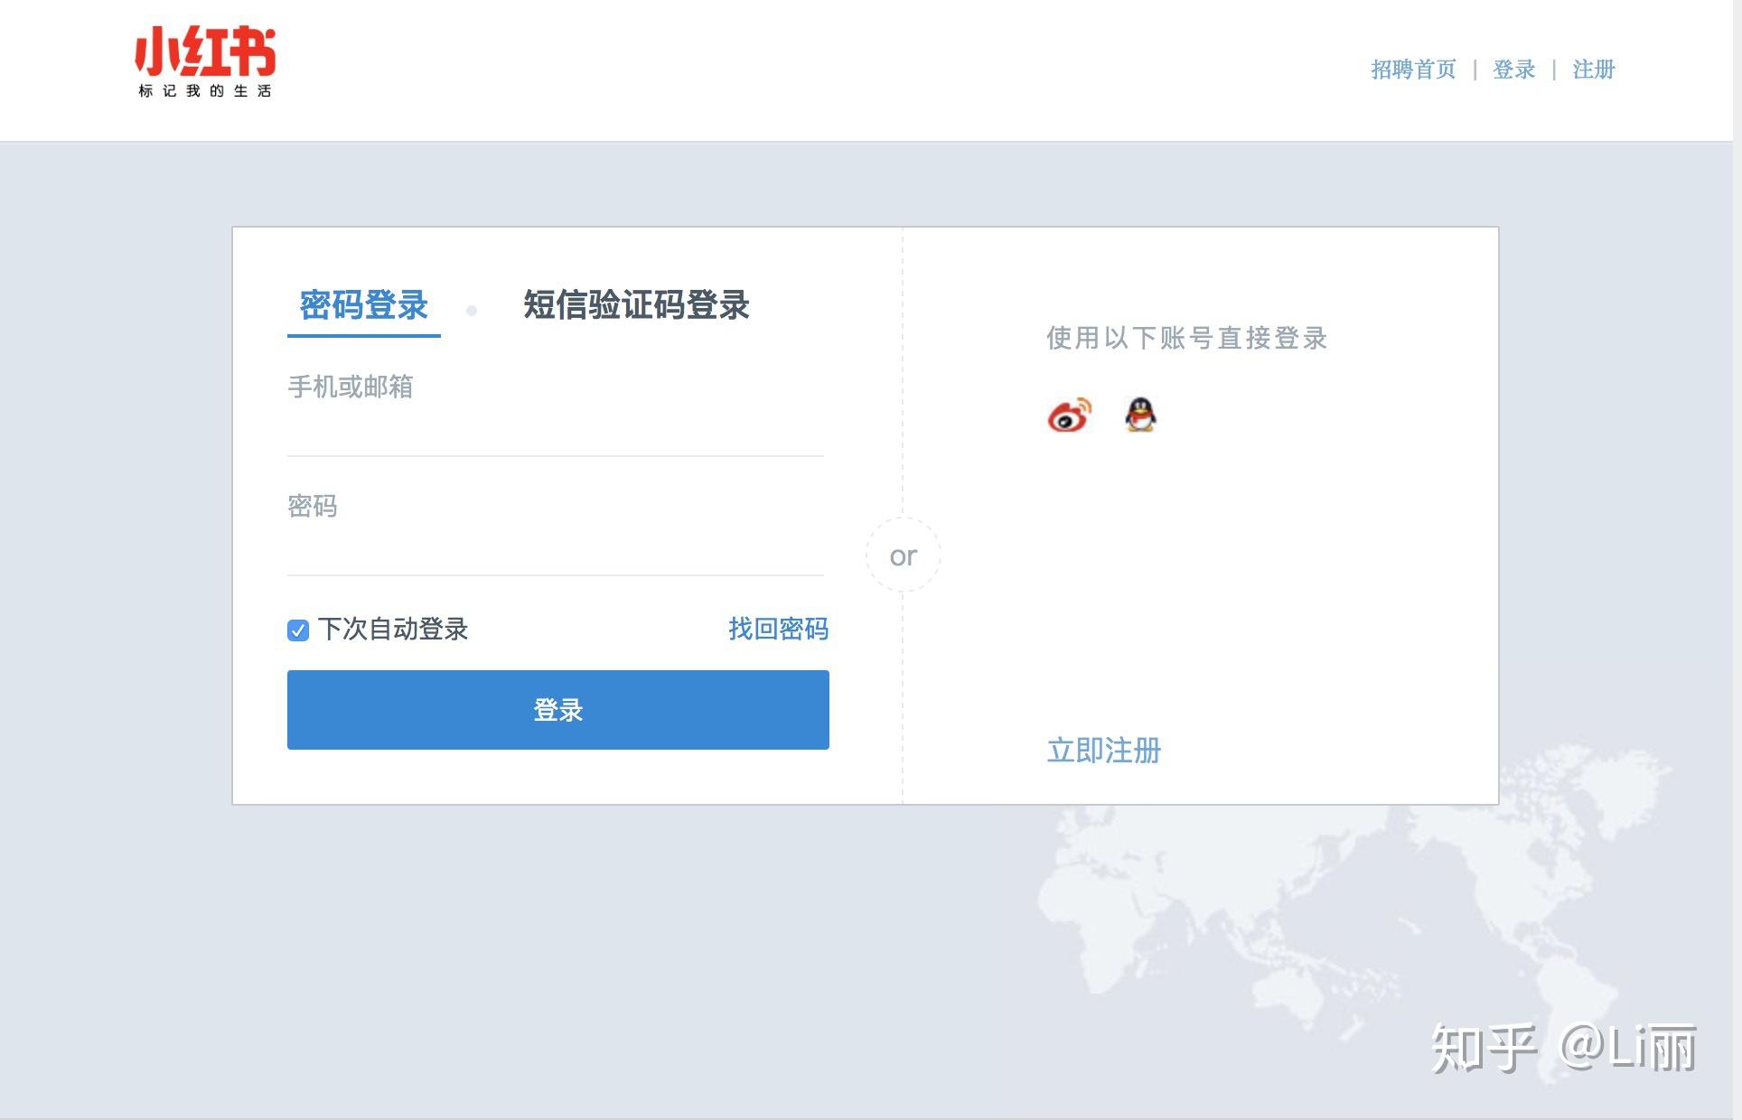Go to 招聘首页 in the header

click(x=1413, y=70)
